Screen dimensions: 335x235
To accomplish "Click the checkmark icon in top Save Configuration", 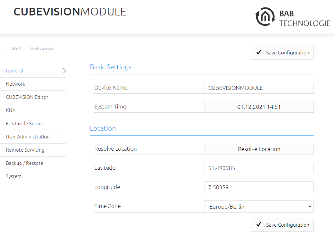I will 259,52.
